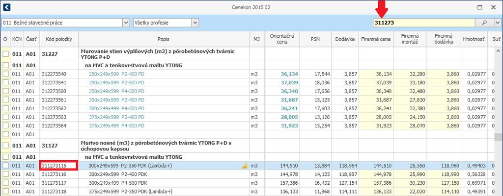
Task: Check the box for item 311273115
Action: (x=5, y=166)
